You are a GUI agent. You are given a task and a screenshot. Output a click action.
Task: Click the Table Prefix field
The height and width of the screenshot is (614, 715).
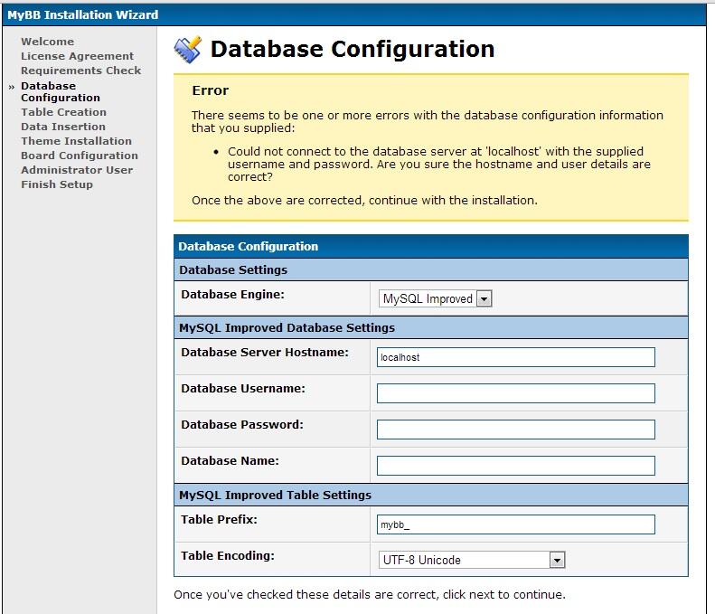(x=516, y=524)
